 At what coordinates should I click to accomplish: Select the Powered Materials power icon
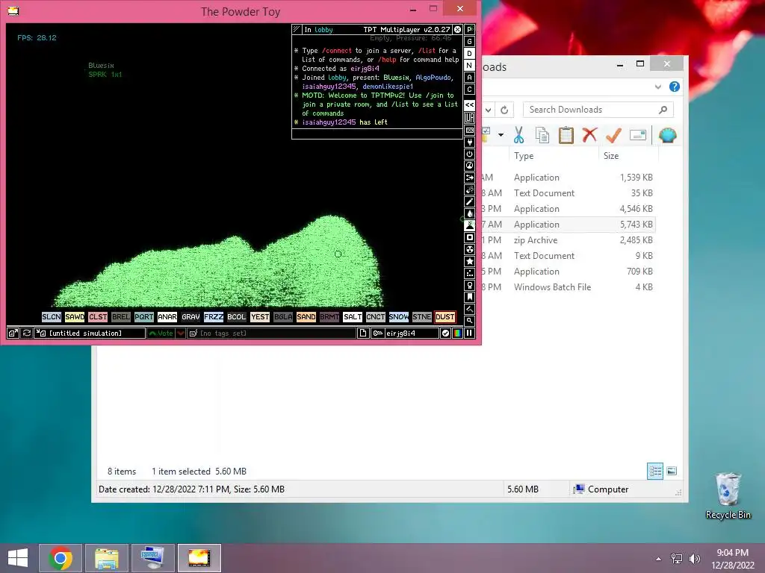click(469, 154)
